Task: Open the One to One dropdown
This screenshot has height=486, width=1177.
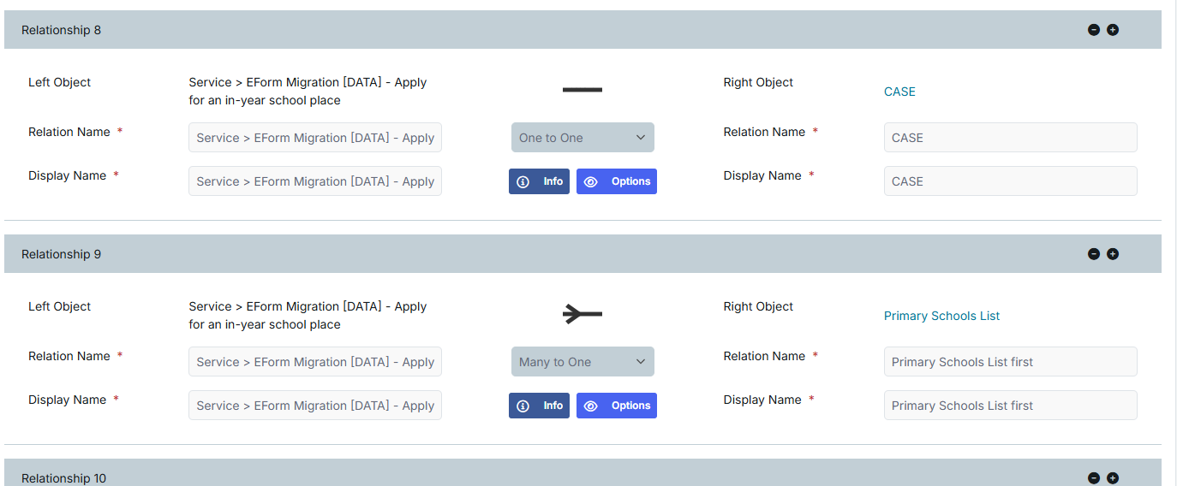Action: (583, 138)
